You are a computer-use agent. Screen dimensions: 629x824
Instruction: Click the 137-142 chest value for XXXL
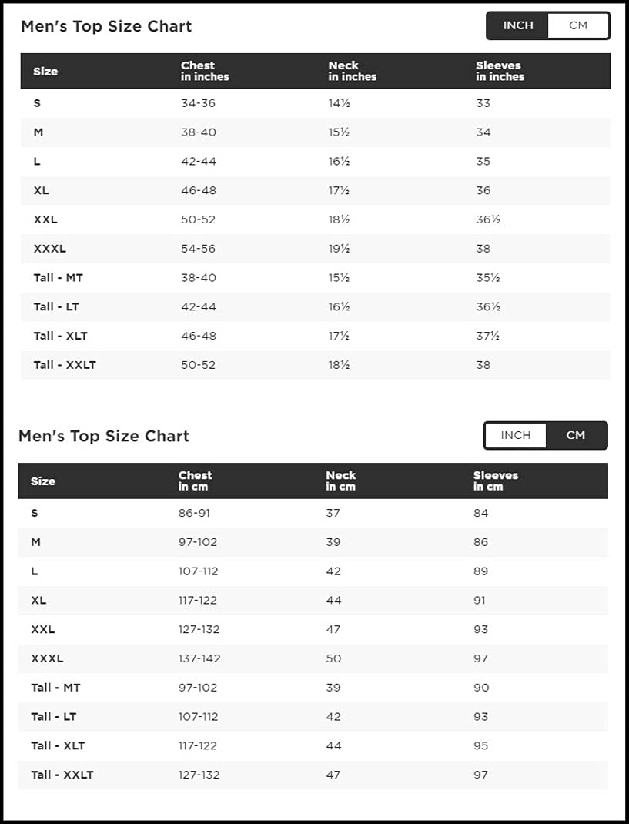199,658
